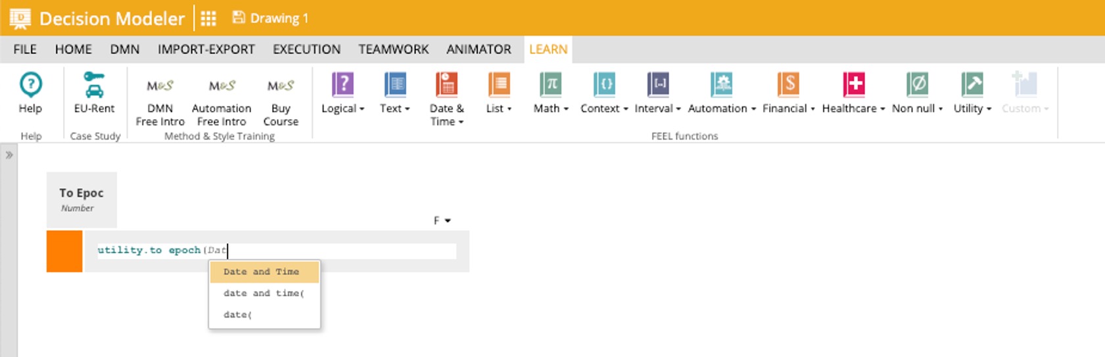Expand the F expression type dropdown
The image size is (1105, 357).
pyautogui.click(x=442, y=221)
